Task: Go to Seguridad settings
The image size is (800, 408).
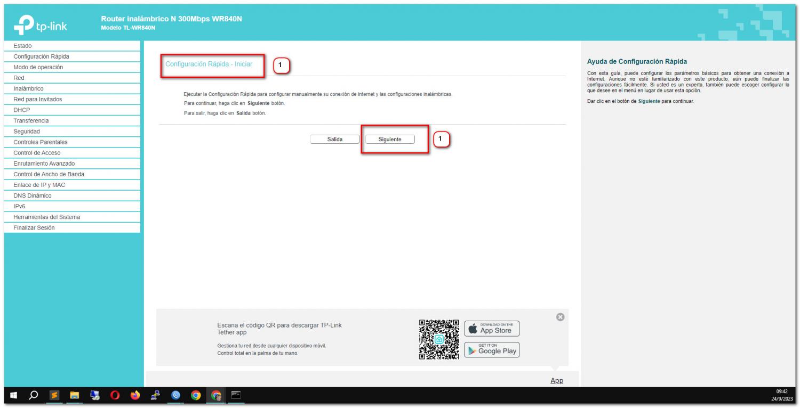Action: 72,131
